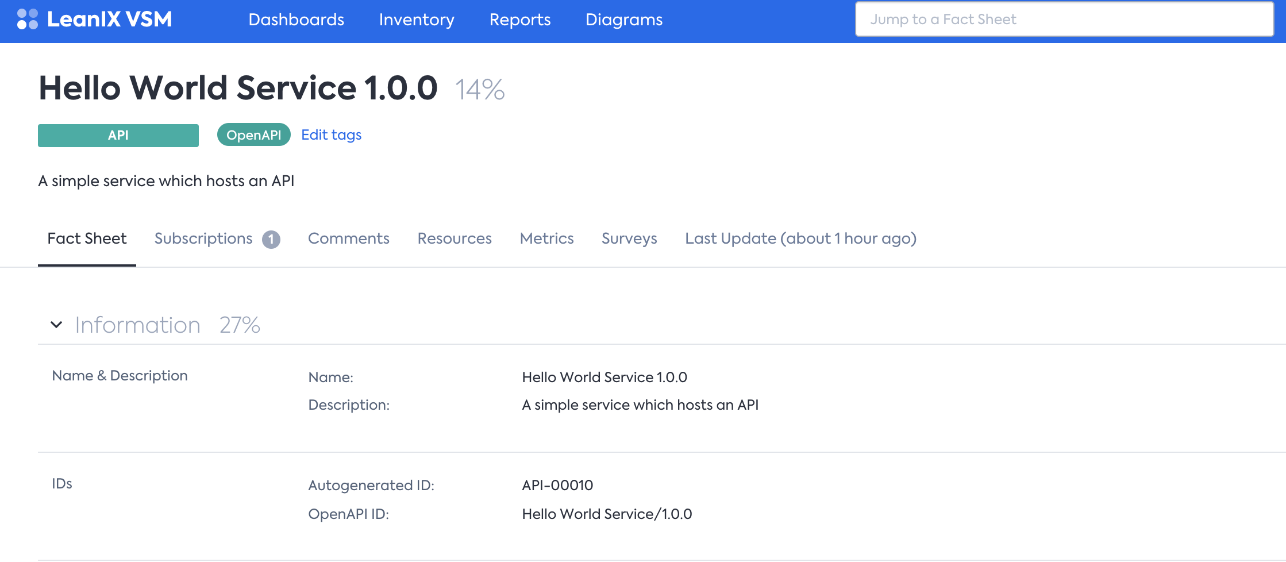Viewport: 1286px width, 562px height.
Task: Switch to the Metrics tab
Action: click(546, 238)
